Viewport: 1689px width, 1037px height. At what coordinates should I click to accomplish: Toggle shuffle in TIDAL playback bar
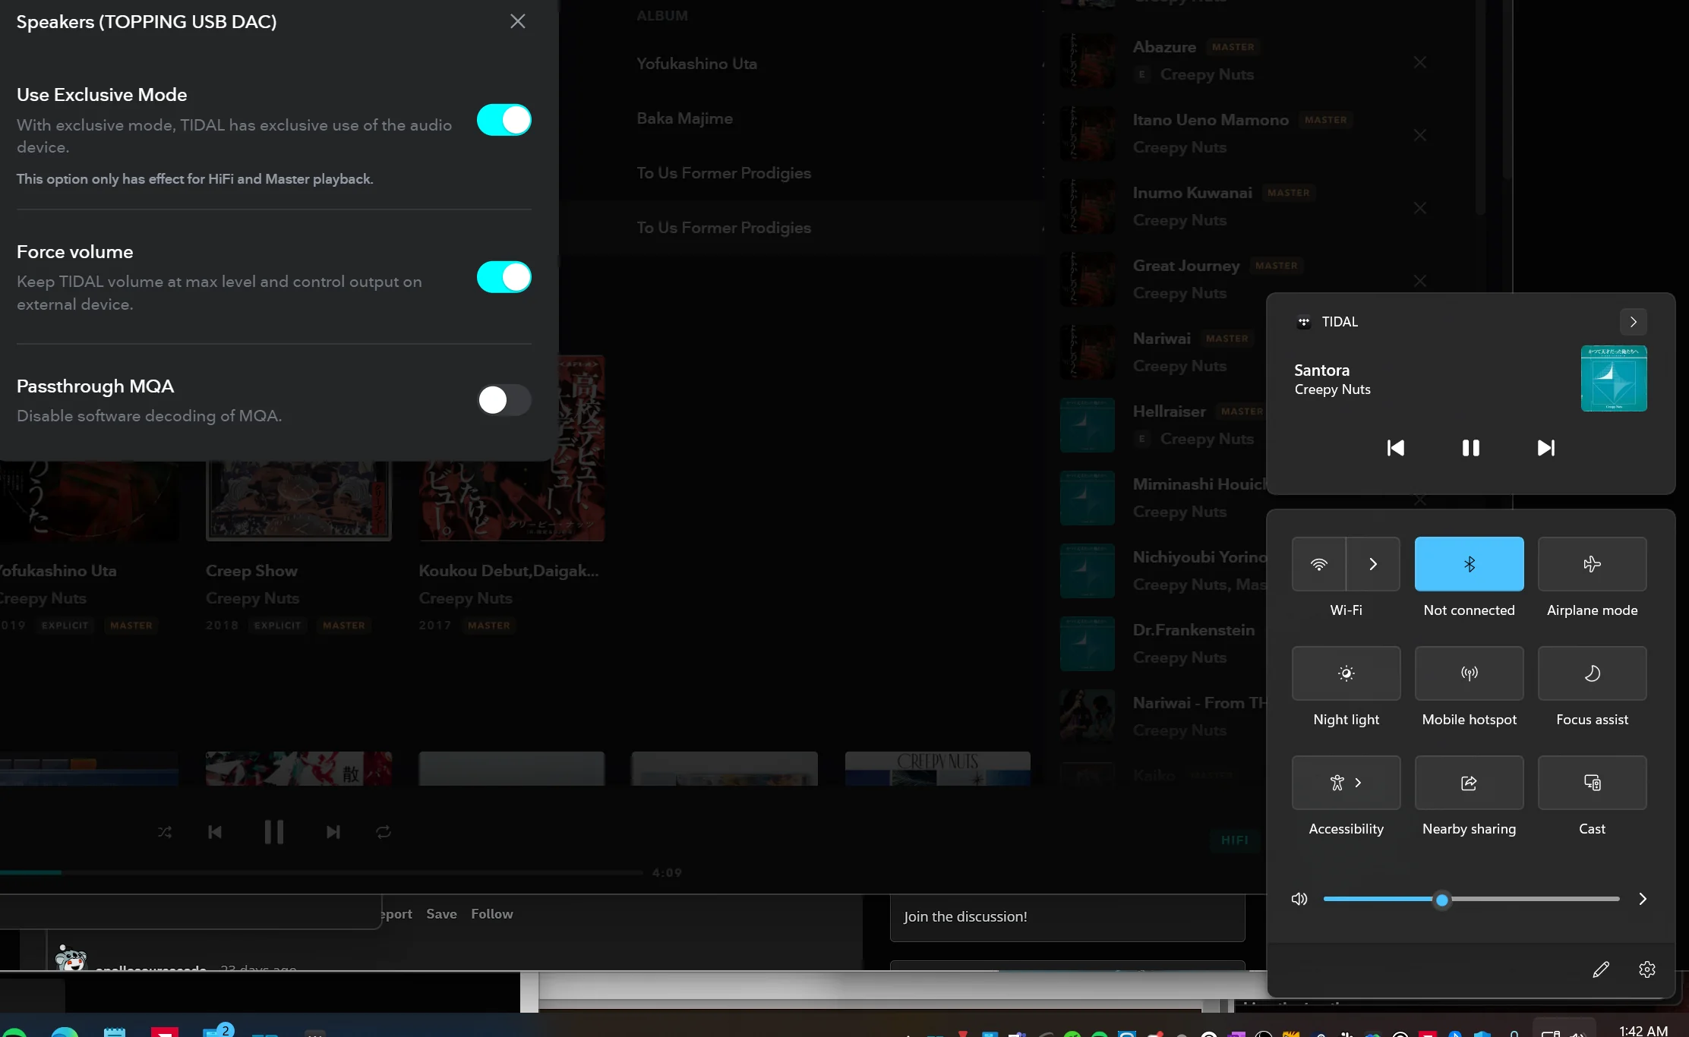[165, 832]
